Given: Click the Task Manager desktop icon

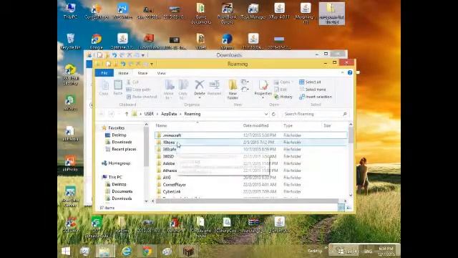Looking at the screenshot, I should click(x=253, y=11).
